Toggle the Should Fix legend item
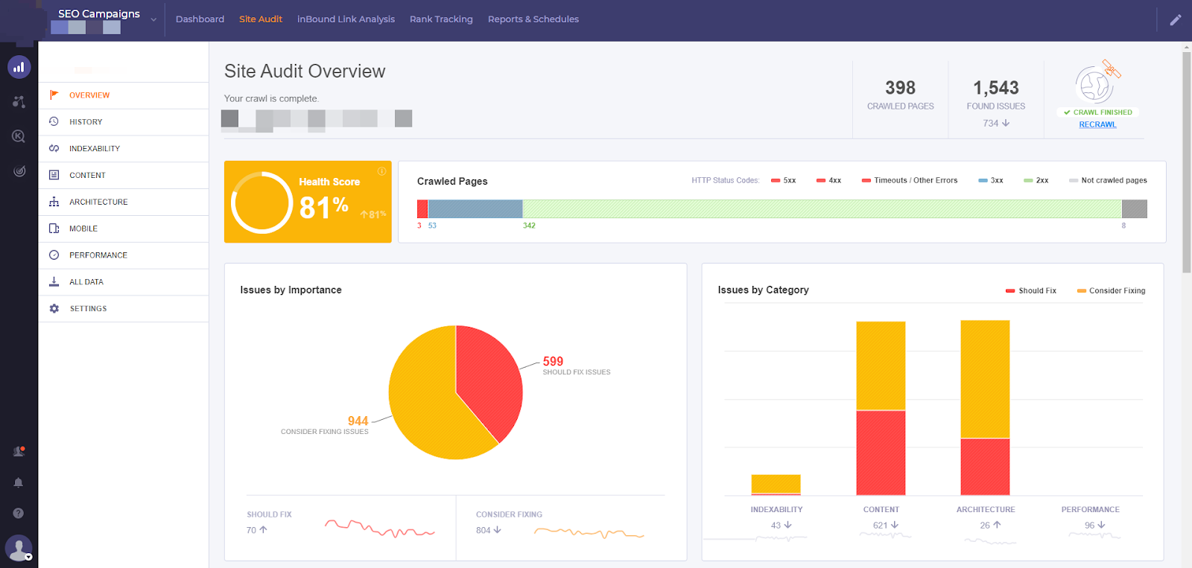 (x=1031, y=291)
